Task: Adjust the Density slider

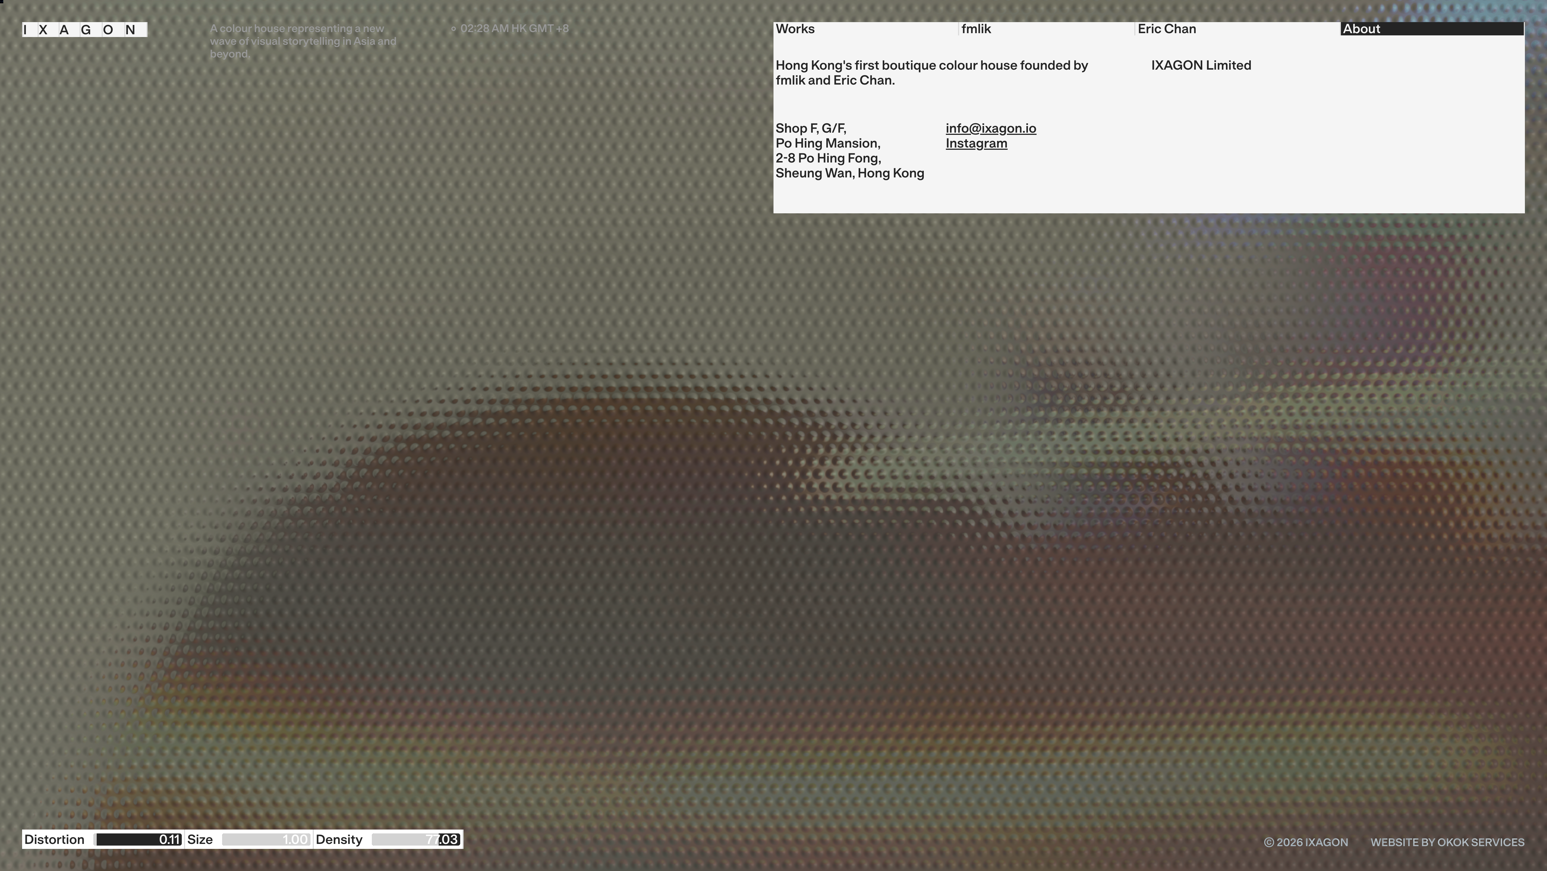Action: point(416,839)
